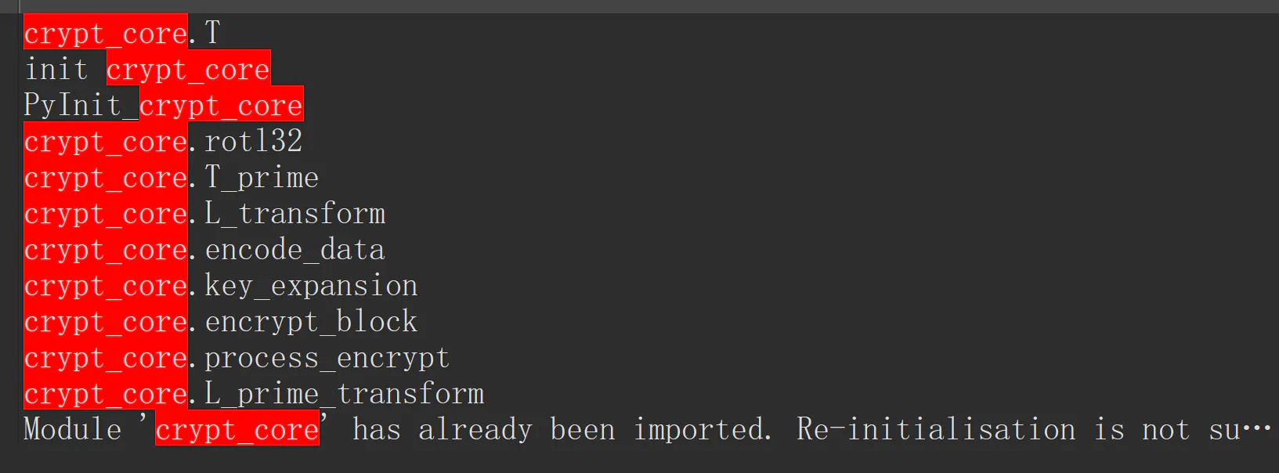Select crypt_core.key_expansion entry

[221, 285]
